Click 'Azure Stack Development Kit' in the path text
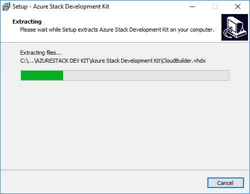Image resolution: width=250 pixels, height=194 pixels. (x=126, y=61)
